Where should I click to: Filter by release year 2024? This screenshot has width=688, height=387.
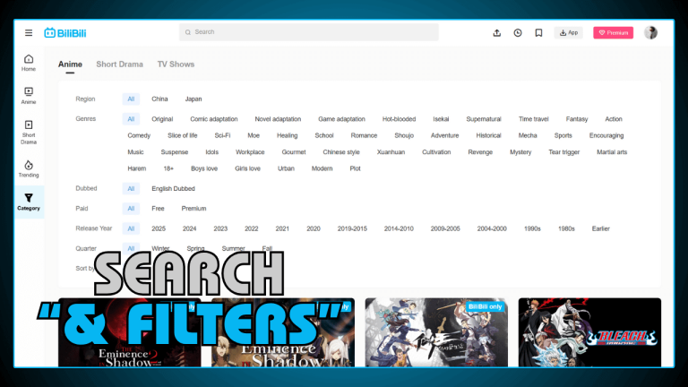189,228
